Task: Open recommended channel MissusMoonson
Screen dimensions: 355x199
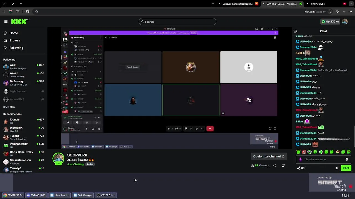Action: (x=24, y=162)
